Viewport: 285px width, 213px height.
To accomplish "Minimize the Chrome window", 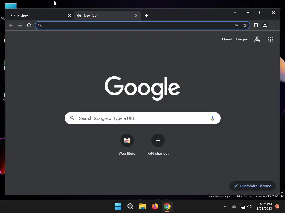I will [x=248, y=12].
